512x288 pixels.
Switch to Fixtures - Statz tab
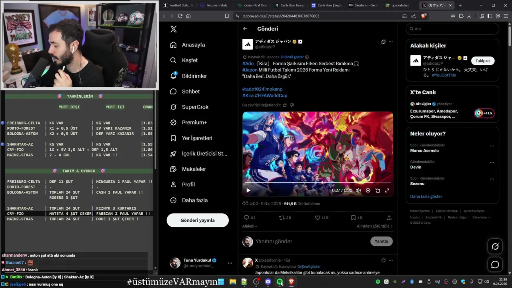point(214,5)
